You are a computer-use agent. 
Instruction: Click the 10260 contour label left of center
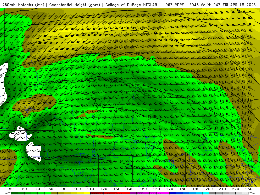(x=94, y=33)
